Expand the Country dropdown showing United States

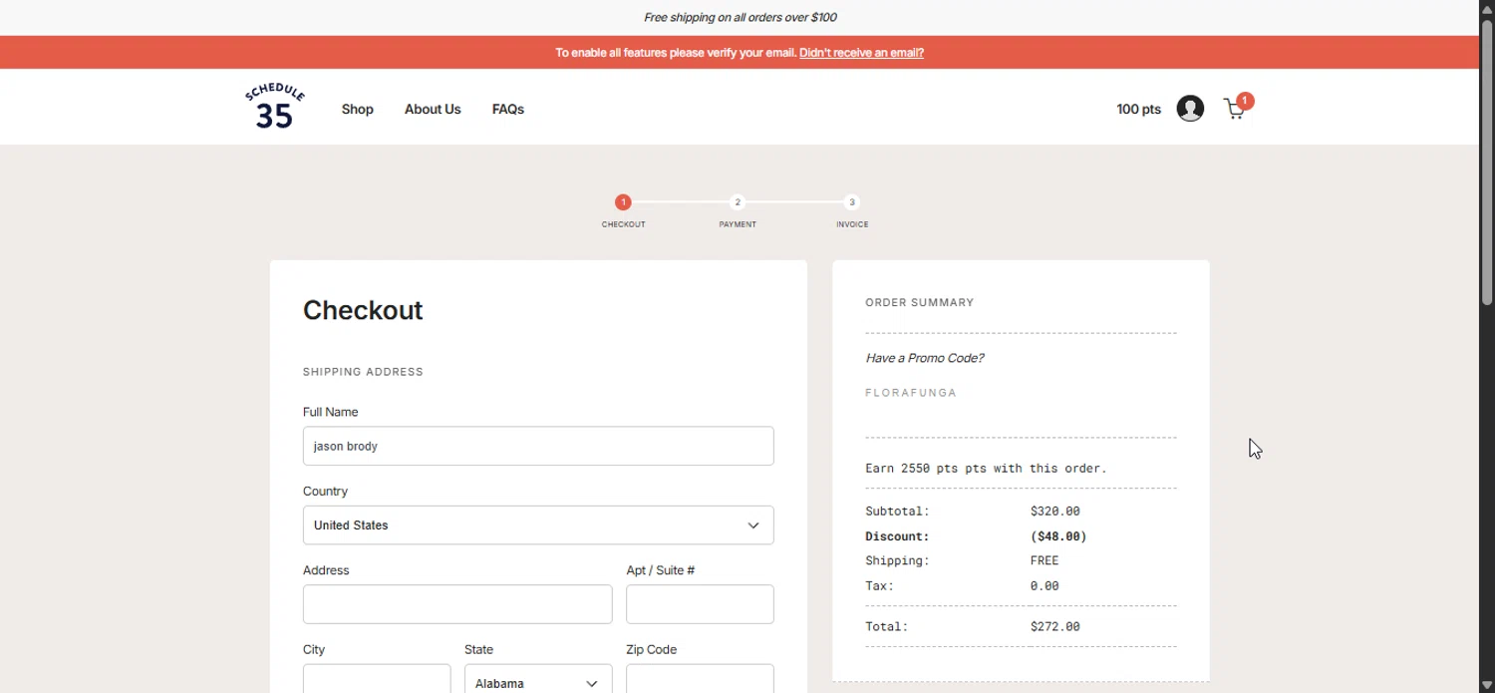click(x=538, y=525)
